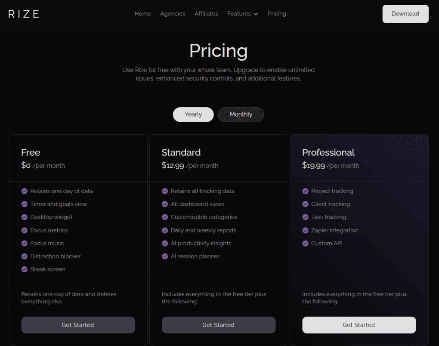The image size is (439, 346).
Task: Click the checkmark beside Zapier integration
Action: coord(306,230)
